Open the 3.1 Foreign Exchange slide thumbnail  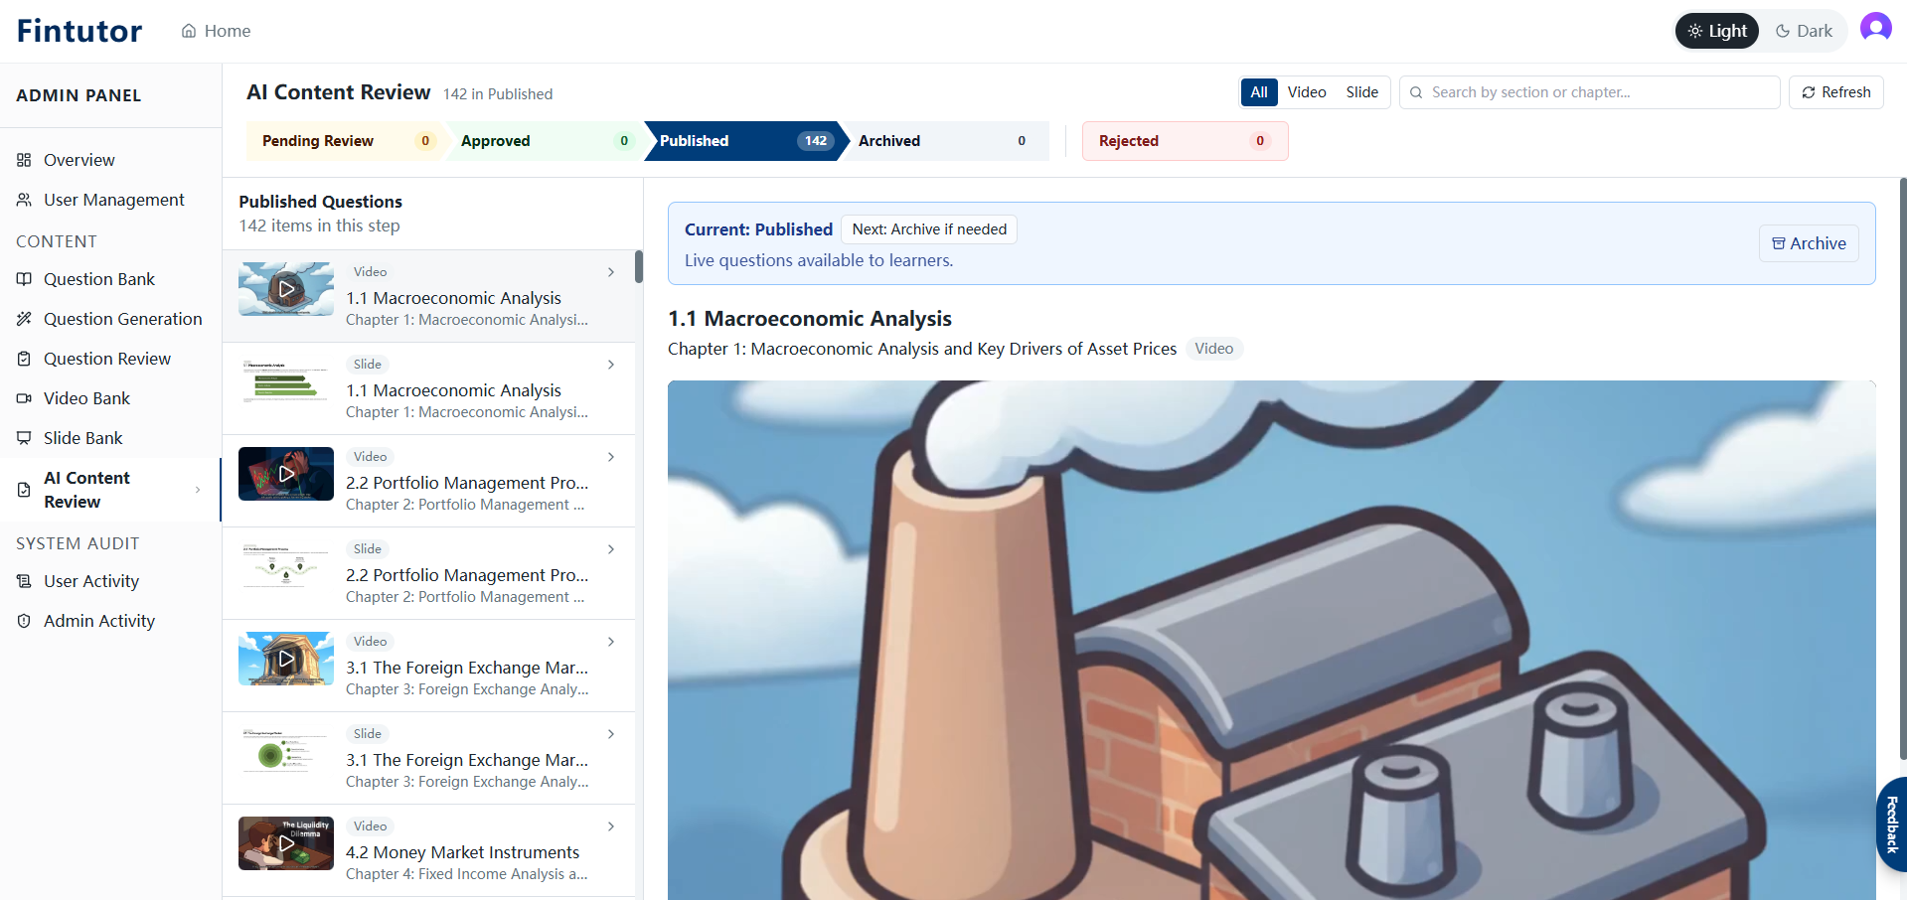click(286, 751)
